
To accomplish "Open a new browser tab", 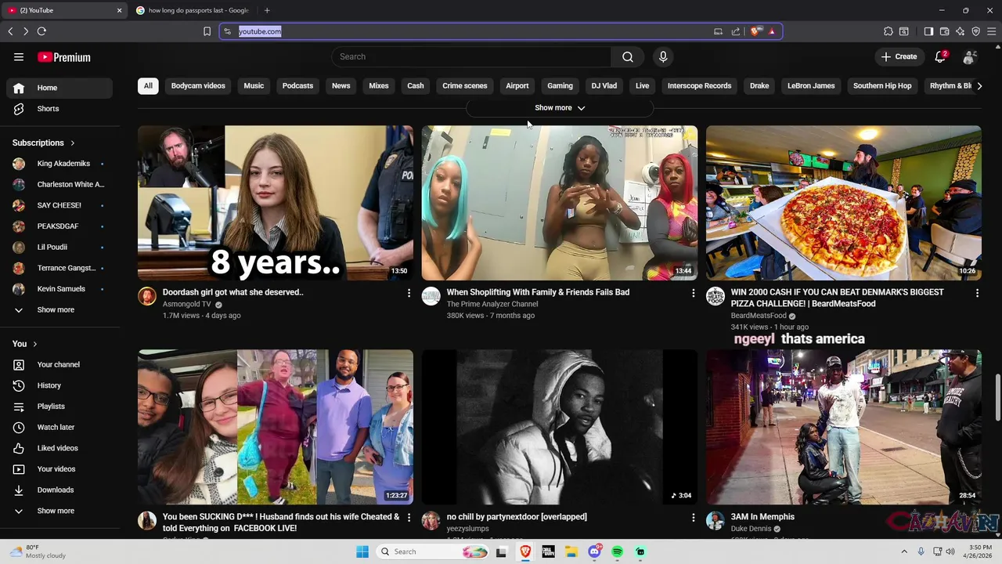I will [x=267, y=10].
